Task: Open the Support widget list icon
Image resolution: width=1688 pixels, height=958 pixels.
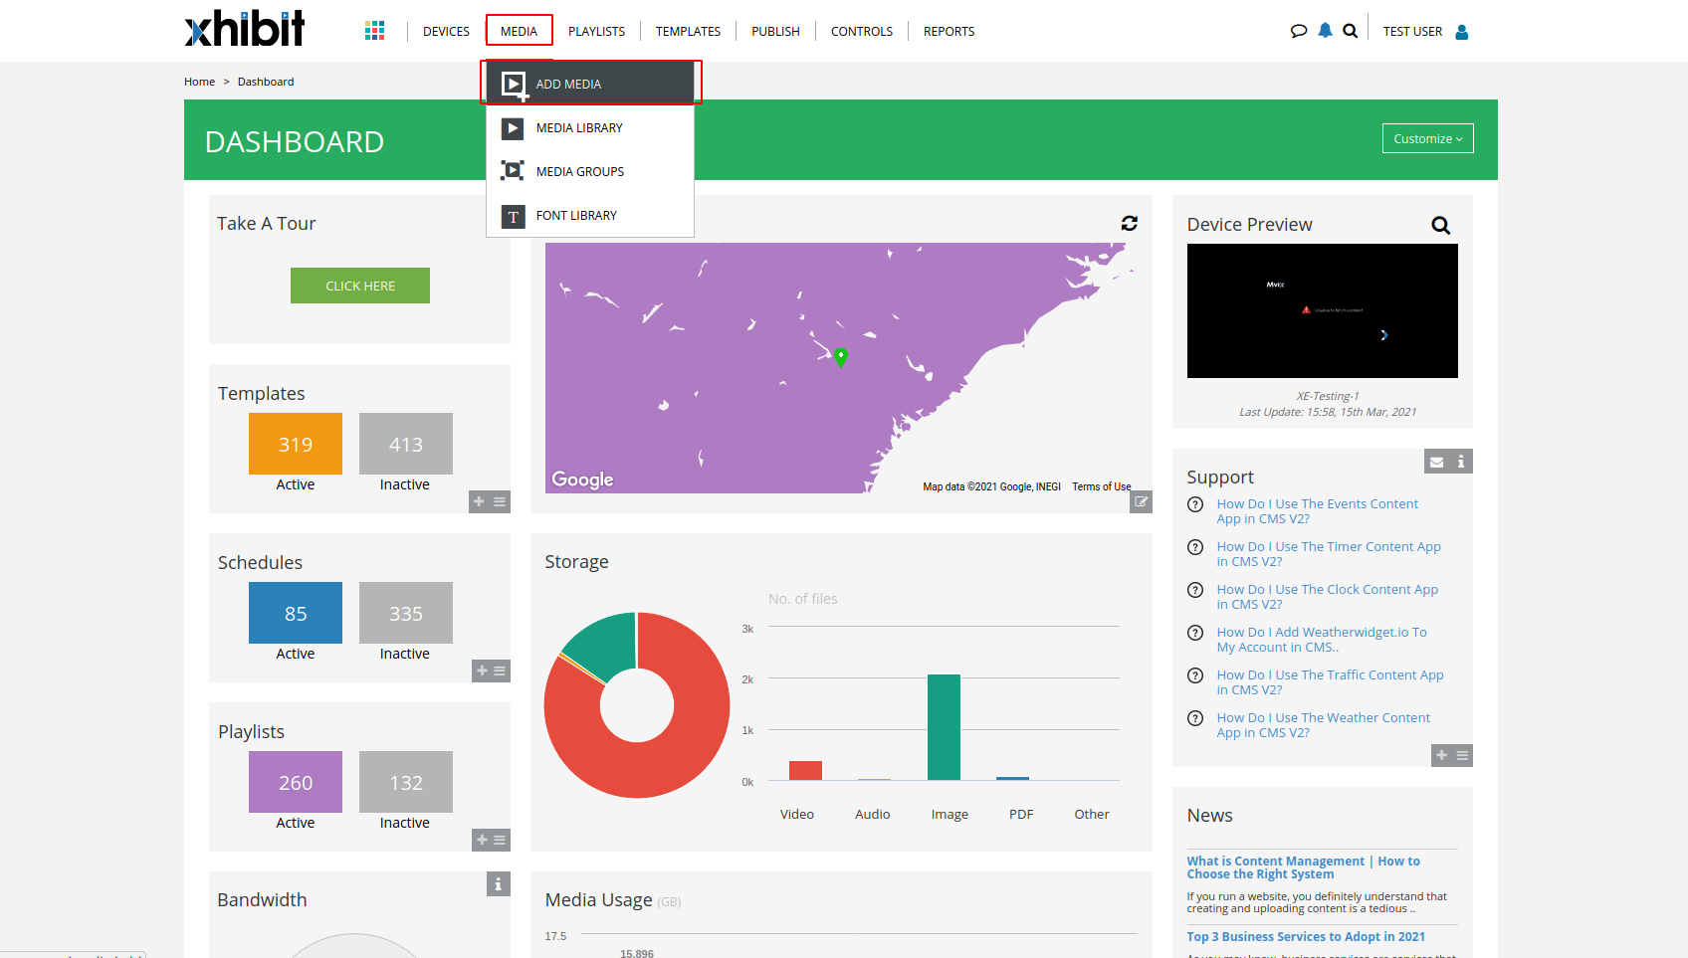Action: 1462,756
